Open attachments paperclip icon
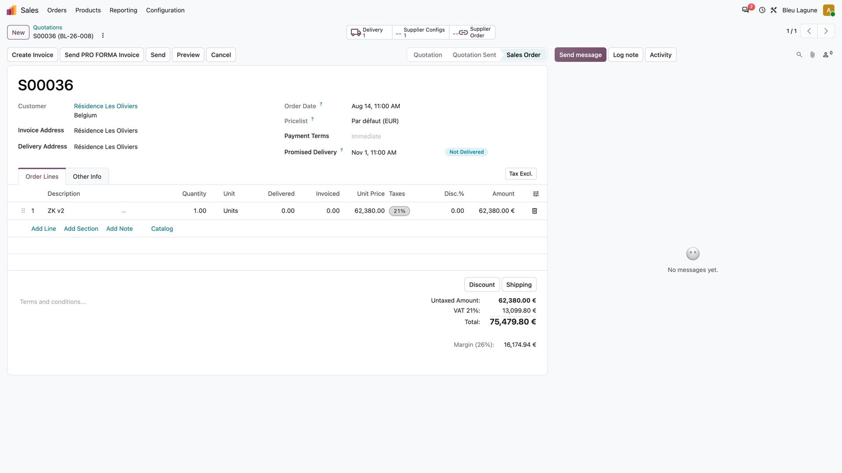842x473 pixels. (x=812, y=55)
